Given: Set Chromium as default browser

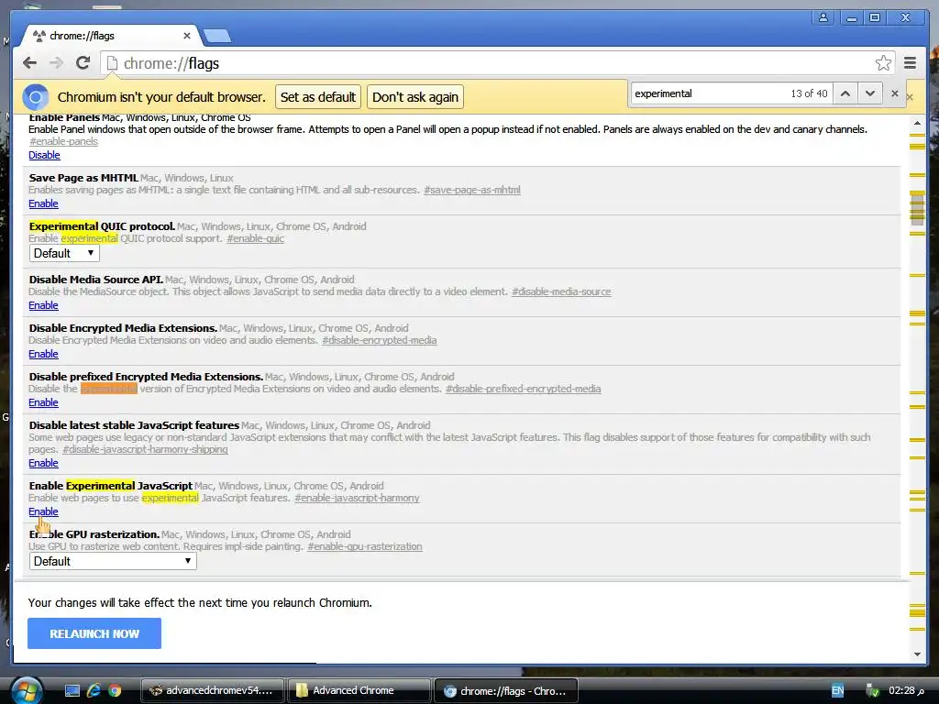Looking at the screenshot, I should [x=318, y=97].
